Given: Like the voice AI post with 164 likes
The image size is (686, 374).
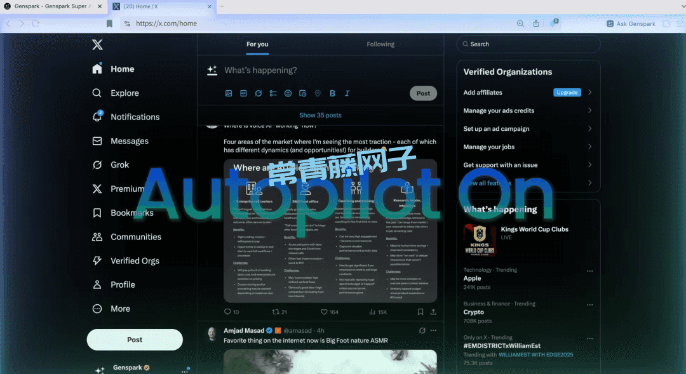Looking at the screenshot, I should (x=330, y=312).
